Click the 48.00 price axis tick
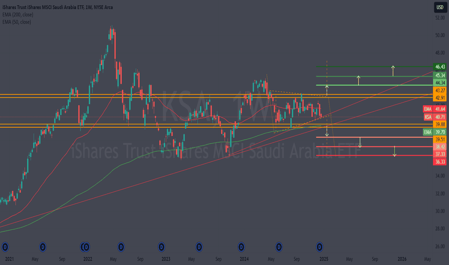 click(440, 53)
